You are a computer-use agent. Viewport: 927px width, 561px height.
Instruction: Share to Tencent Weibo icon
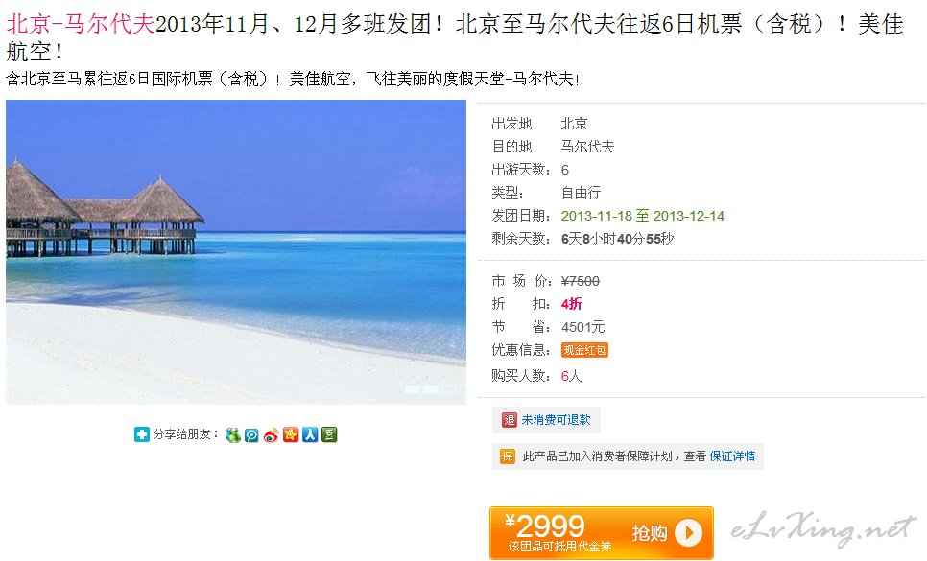(251, 435)
